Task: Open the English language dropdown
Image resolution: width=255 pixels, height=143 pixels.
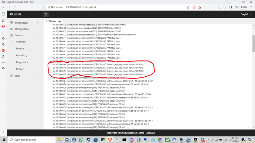Action: [x=246, y=14]
